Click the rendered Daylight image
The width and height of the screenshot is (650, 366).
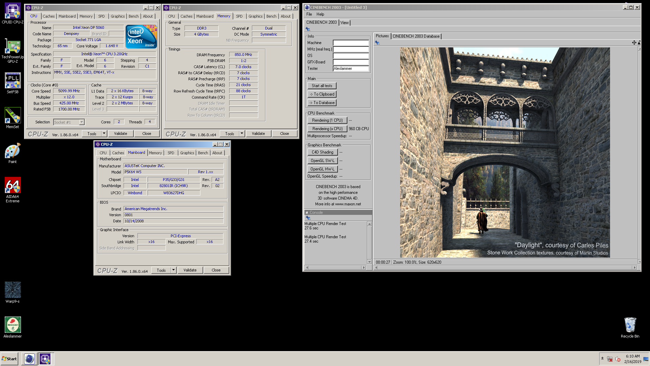pos(505,152)
